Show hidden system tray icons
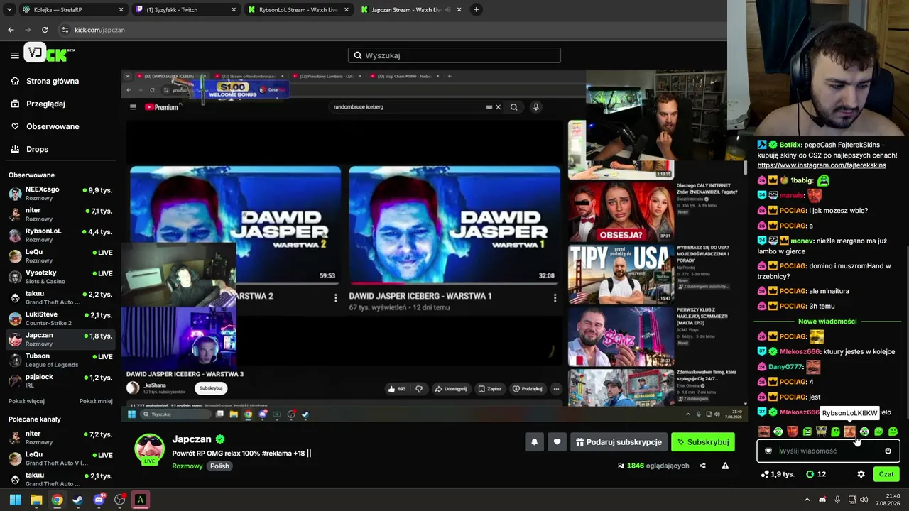Viewport: 909px width, 511px height. [x=807, y=500]
